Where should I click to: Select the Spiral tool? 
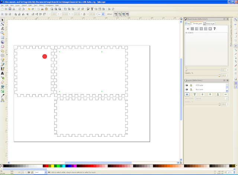[x=3, y=55]
